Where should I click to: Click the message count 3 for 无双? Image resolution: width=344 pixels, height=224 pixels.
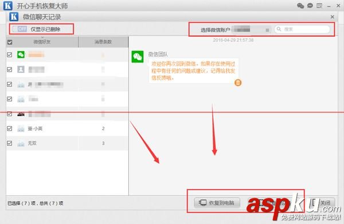(103, 143)
